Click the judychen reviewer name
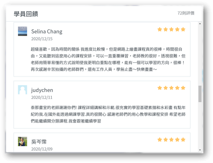Image resolution: width=213 pixels, height=163 pixels. click(42, 90)
